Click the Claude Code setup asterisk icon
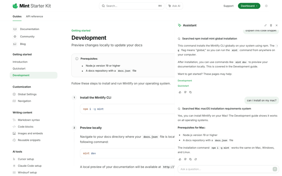The width and height of the screenshot is (282, 176). click(x=14, y=166)
